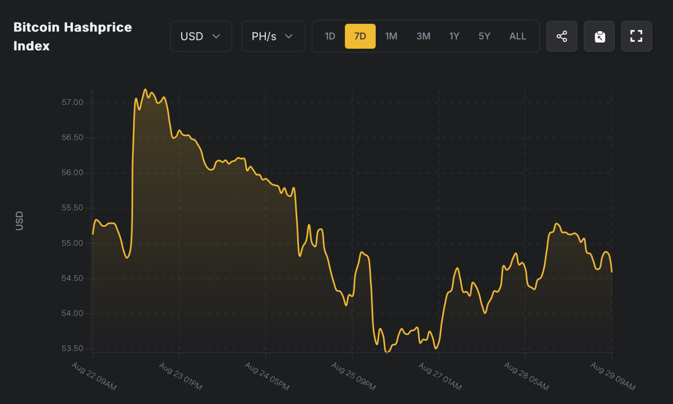
Task: Click the share chart icon
Action: click(x=562, y=36)
